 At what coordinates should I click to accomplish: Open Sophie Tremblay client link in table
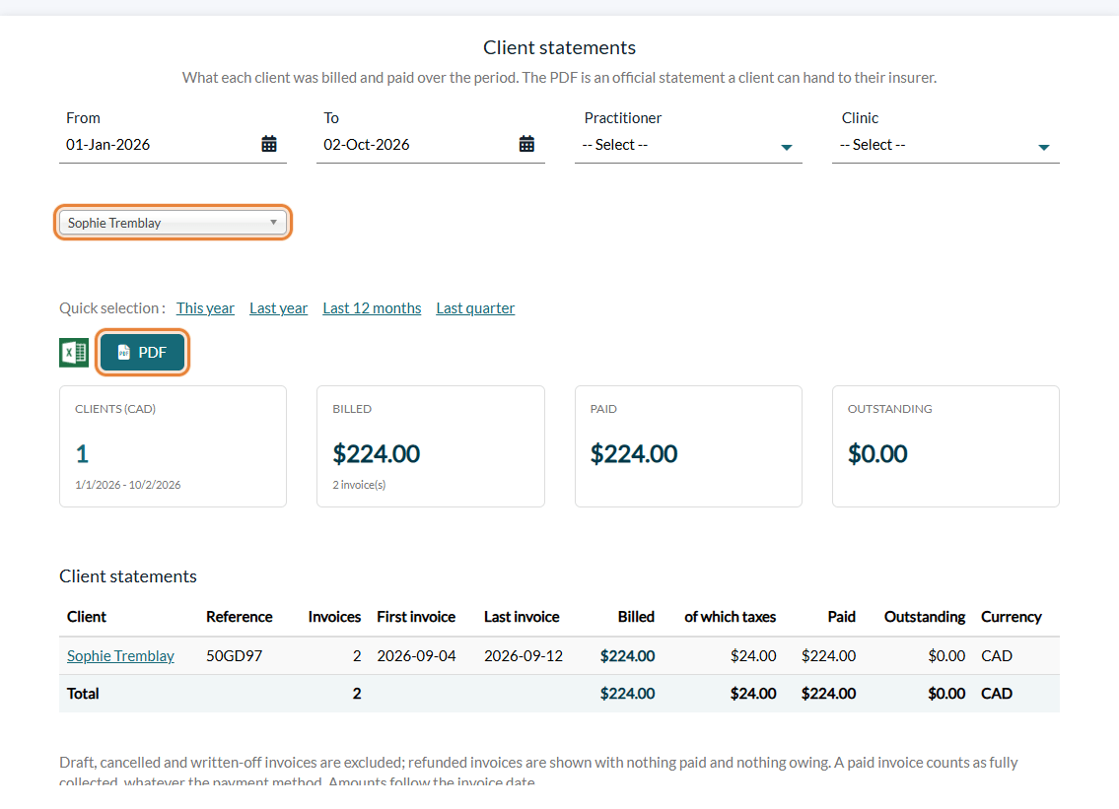pos(120,655)
